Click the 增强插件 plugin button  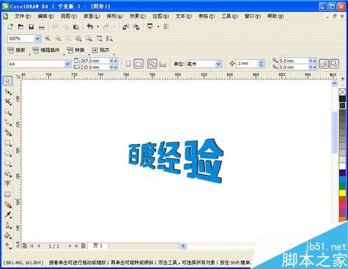click(46, 50)
